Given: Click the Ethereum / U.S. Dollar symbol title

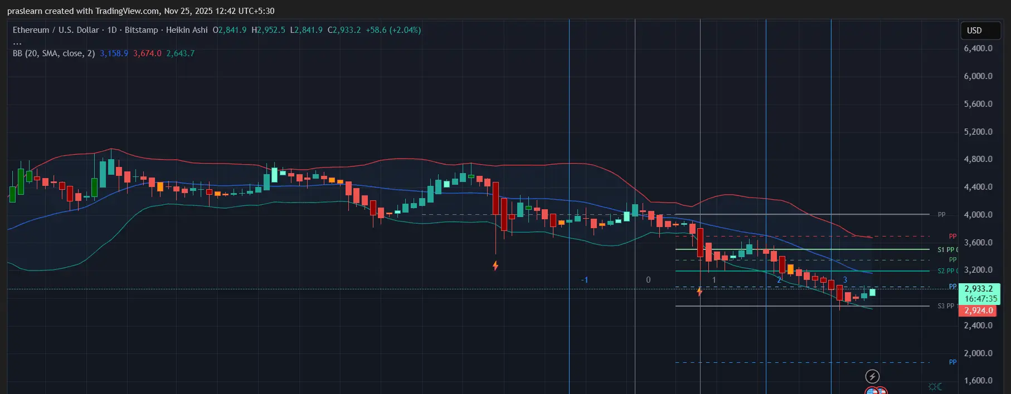Looking at the screenshot, I should [x=56, y=30].
